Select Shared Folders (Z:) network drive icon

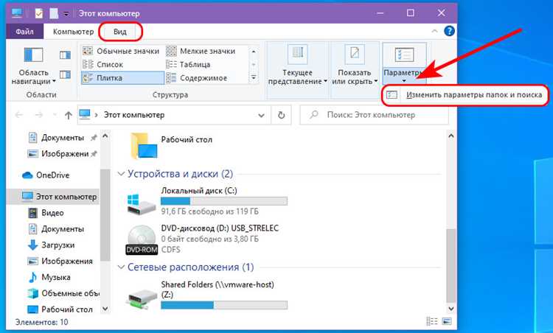(142, 300)
